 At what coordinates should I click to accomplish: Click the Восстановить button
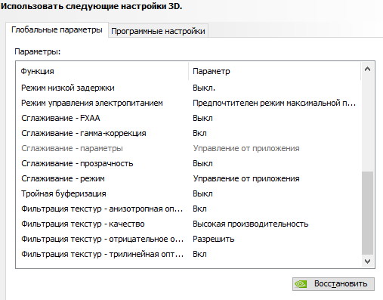pos(333,284)
